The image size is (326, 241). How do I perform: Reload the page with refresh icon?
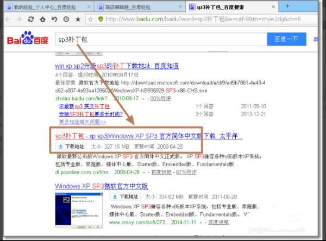31,20
